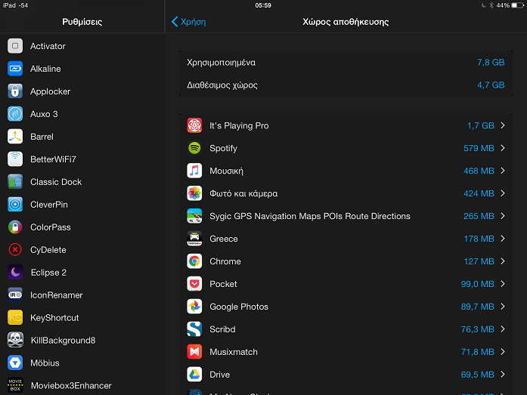527x395 pixels.
Task: Choose Classic Dock in the sidebar
Action: pos(82,181)
